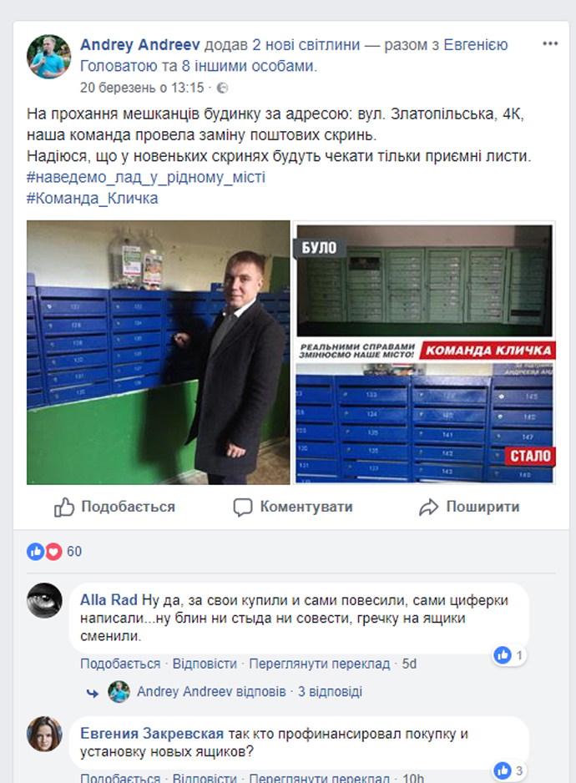Expand the 3 відповіді replies thread

pos(330,692)
